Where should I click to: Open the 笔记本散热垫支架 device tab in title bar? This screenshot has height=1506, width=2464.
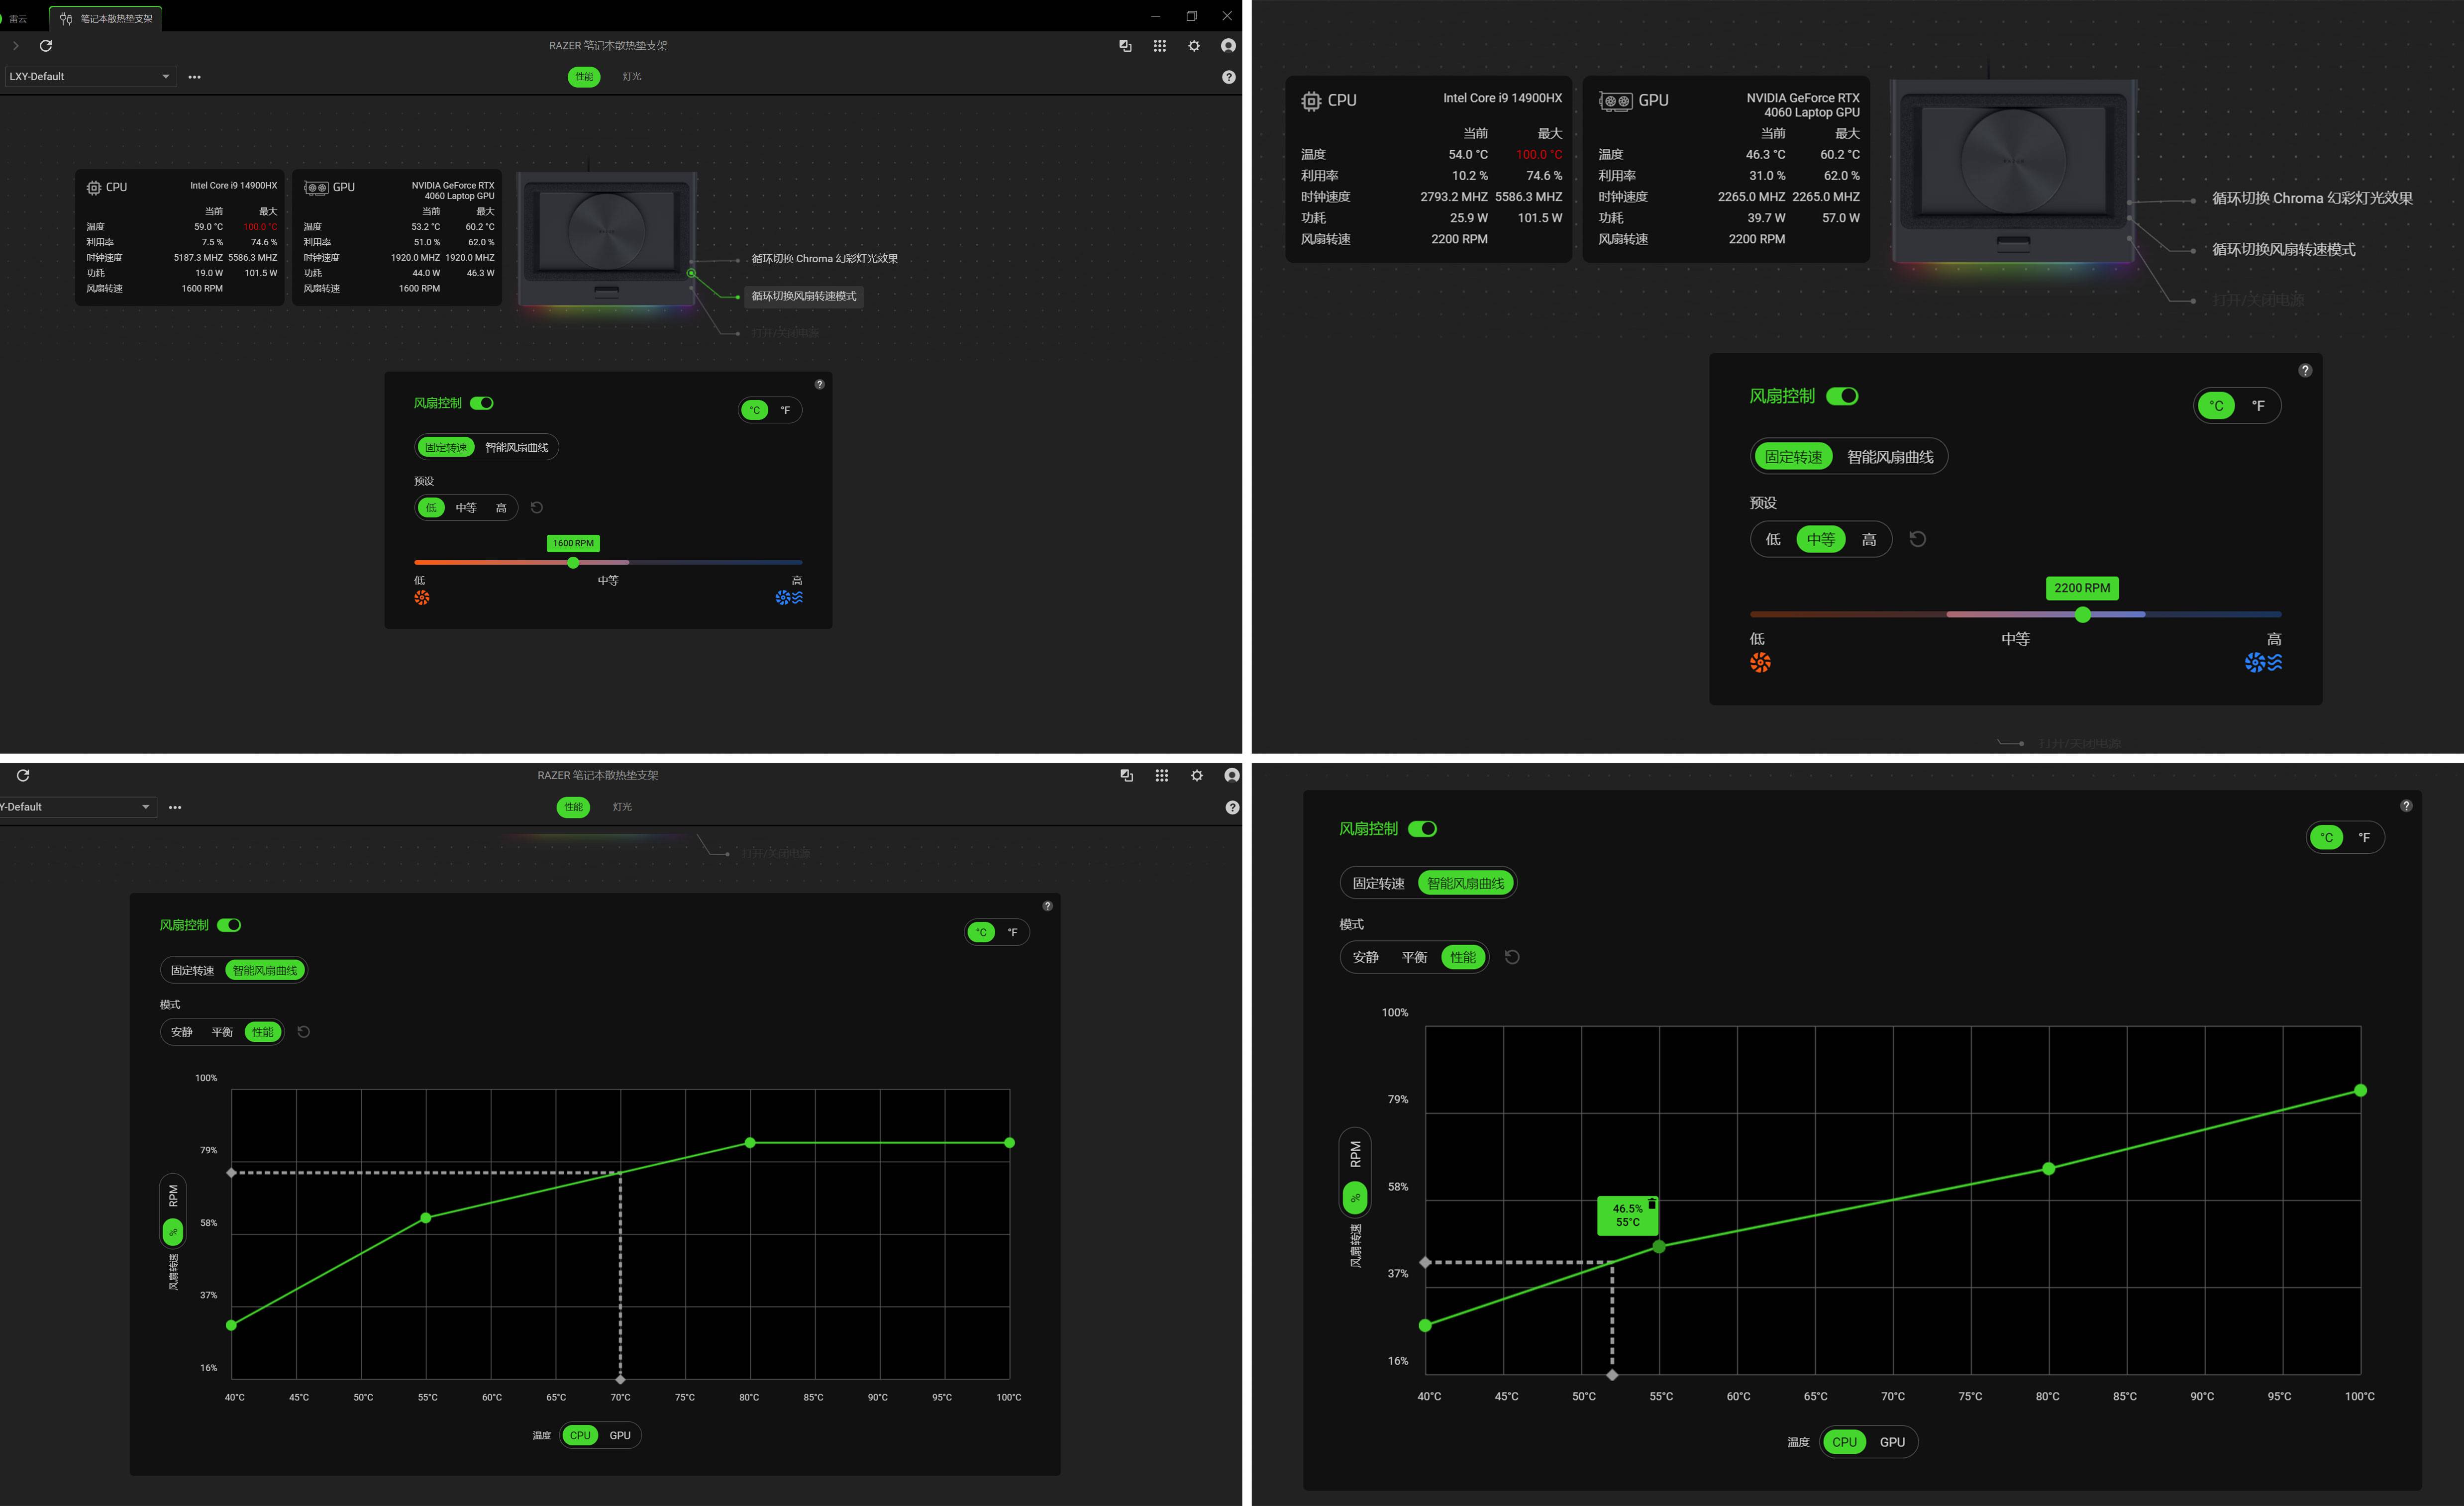106,18
